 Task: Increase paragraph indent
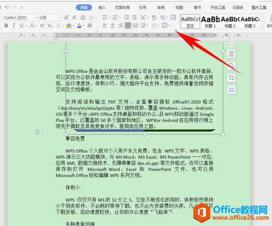coord(134,17)
